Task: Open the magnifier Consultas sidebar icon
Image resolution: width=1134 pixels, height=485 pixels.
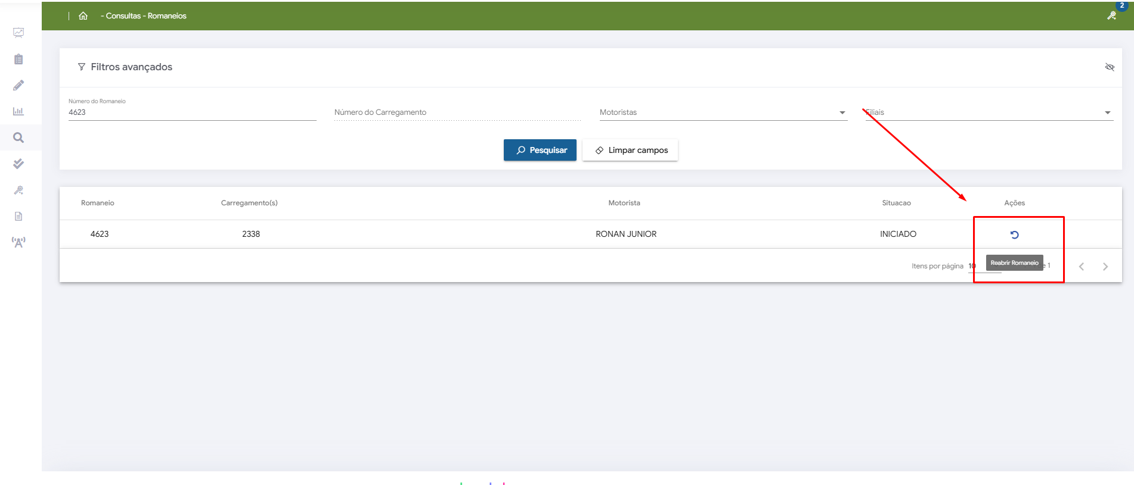Action: 18,137
